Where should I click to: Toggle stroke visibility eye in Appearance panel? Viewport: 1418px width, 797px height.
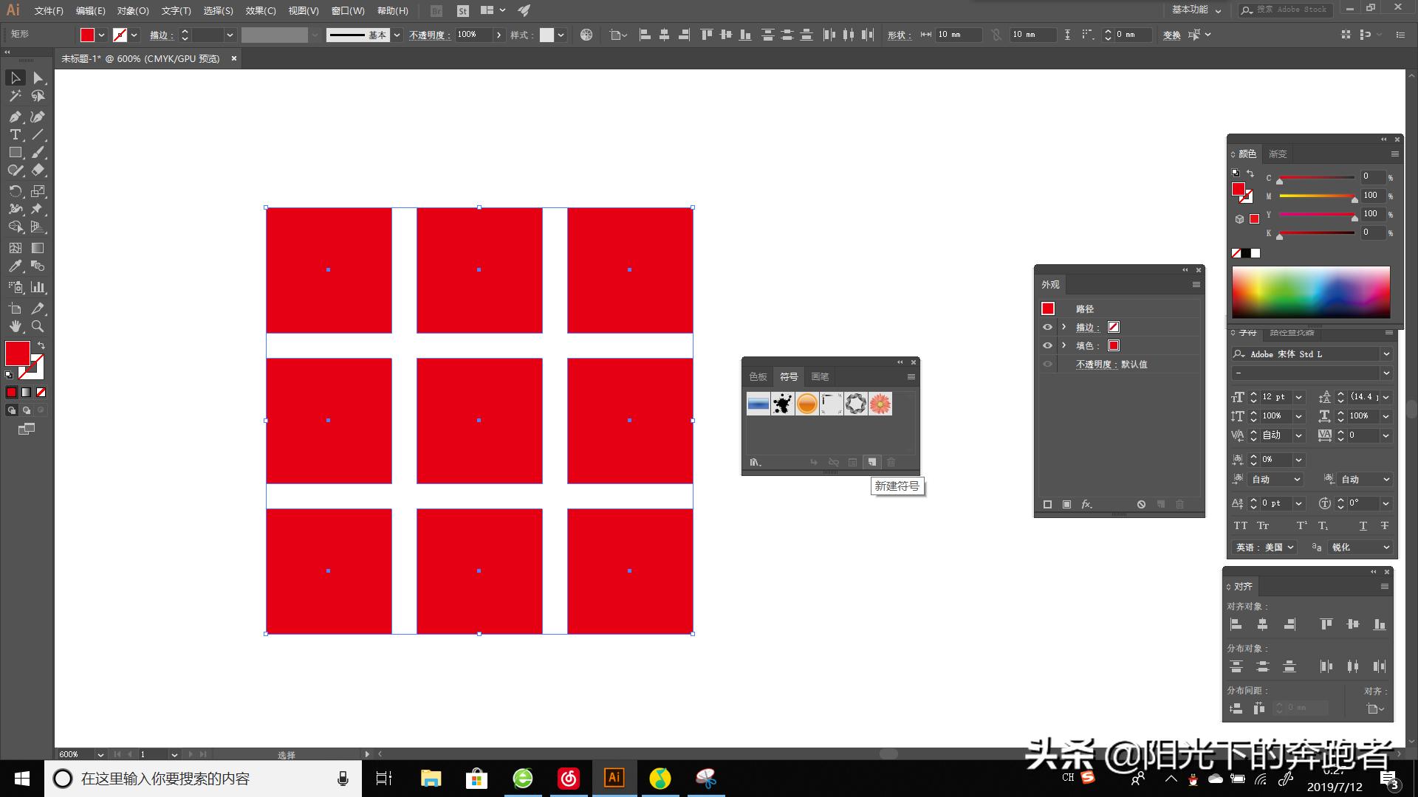(1047, 327)
